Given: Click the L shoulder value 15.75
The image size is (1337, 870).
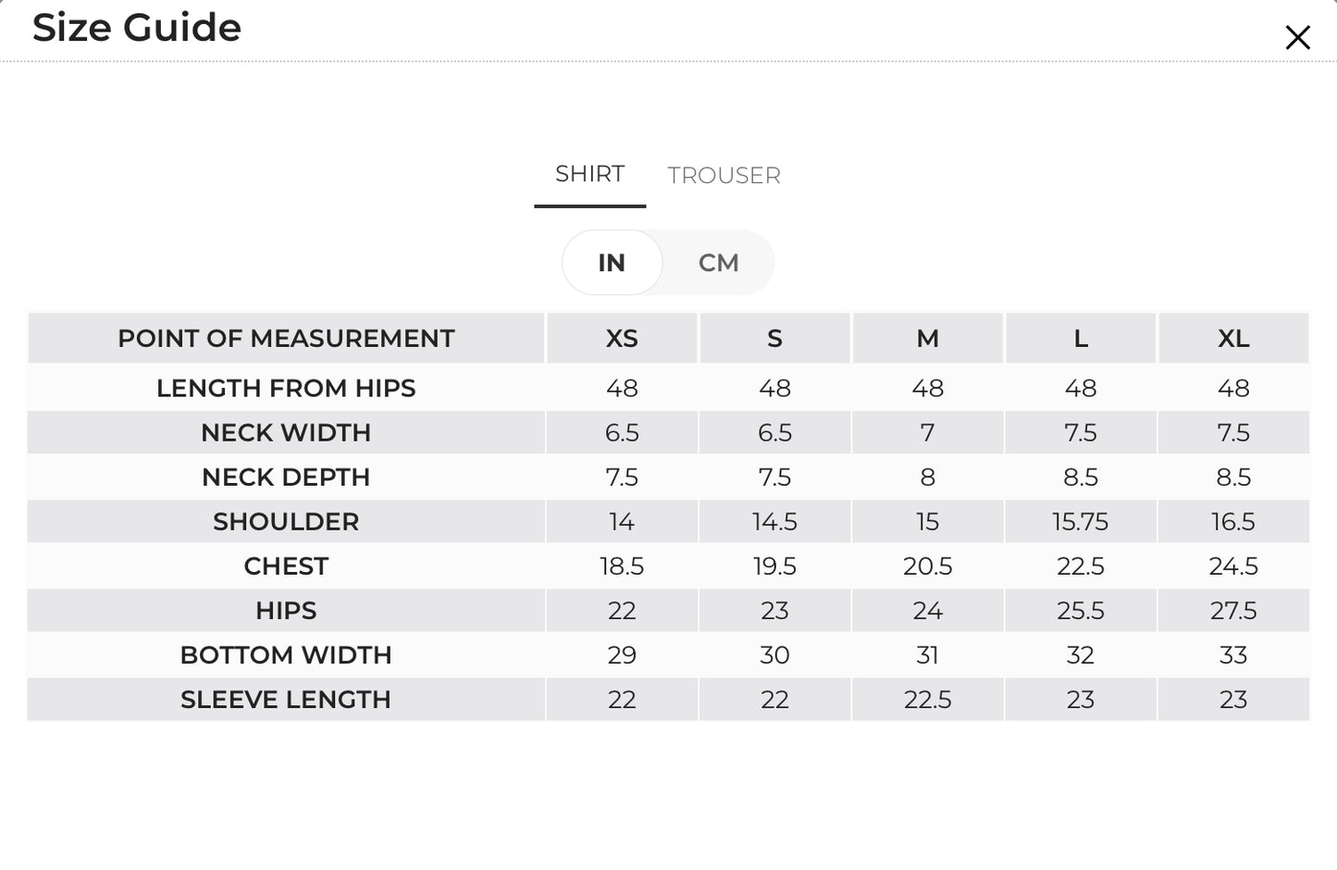Looking at the screenshot, I should 1080,522.
